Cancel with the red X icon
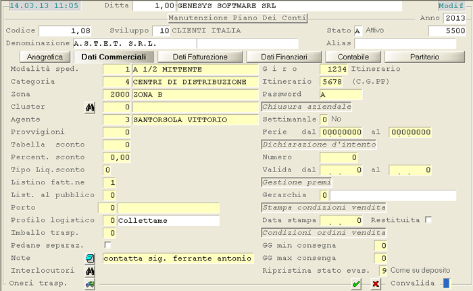 [376, 284]
